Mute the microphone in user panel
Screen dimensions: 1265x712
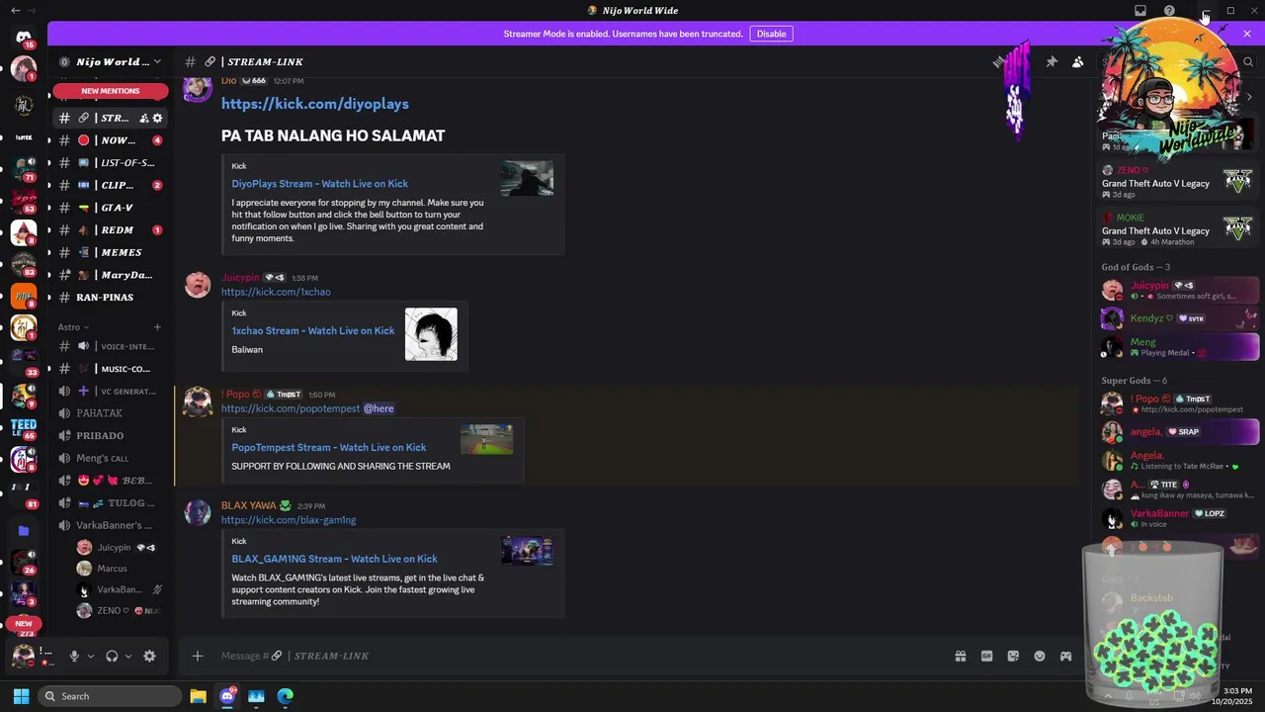(x=74, y=656)
